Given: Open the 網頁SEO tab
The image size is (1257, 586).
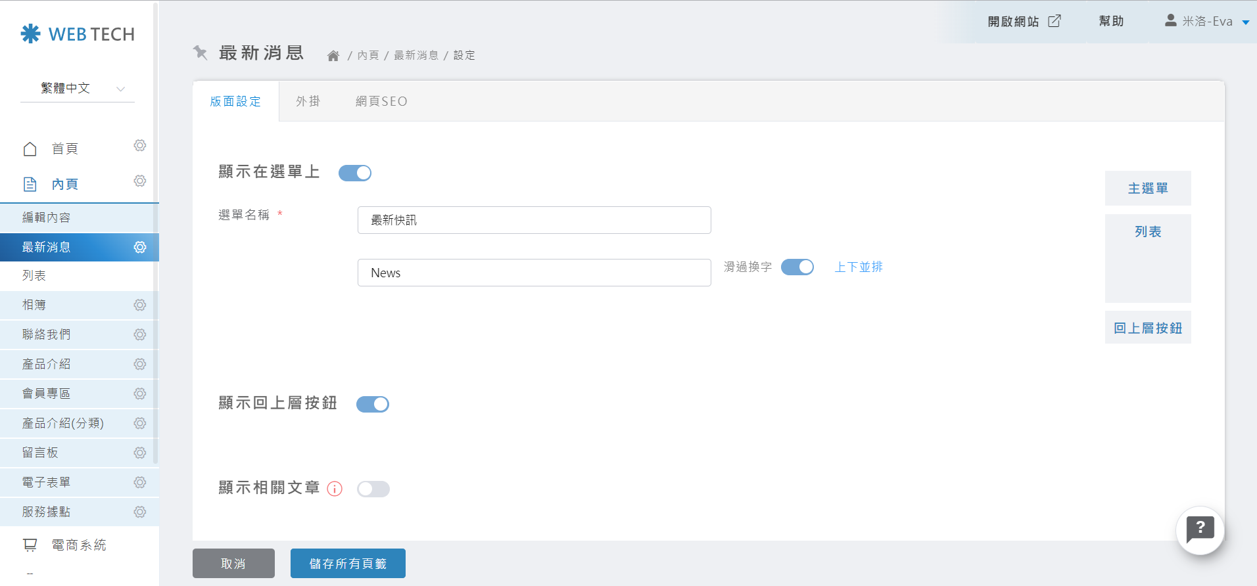Looking at the screenshot, I should 381,101.
